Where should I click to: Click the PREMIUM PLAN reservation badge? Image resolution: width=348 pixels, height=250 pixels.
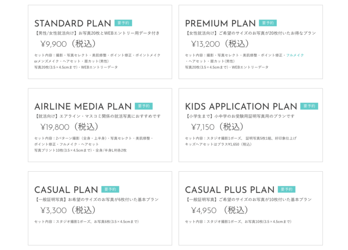pyautogui.click(x=268, y=23)
